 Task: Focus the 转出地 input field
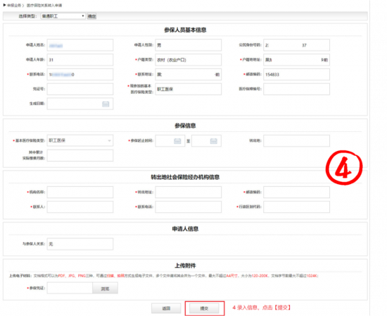[x=296, y=140]
